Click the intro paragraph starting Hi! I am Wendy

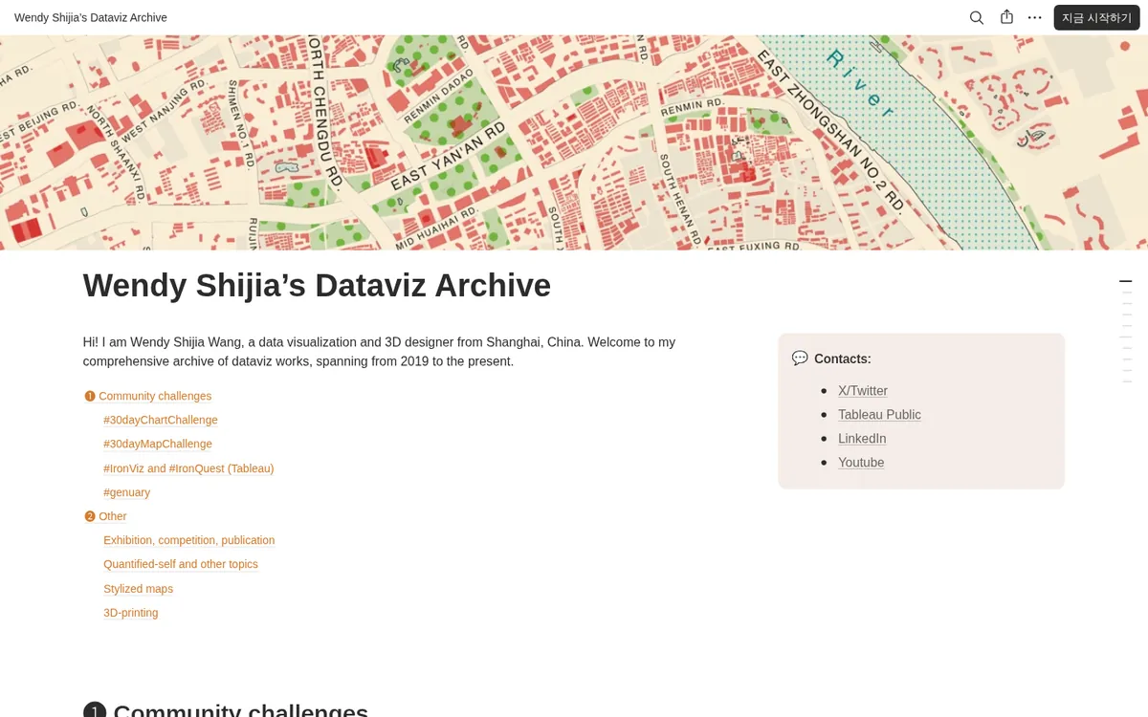click(x=380, y=352)
